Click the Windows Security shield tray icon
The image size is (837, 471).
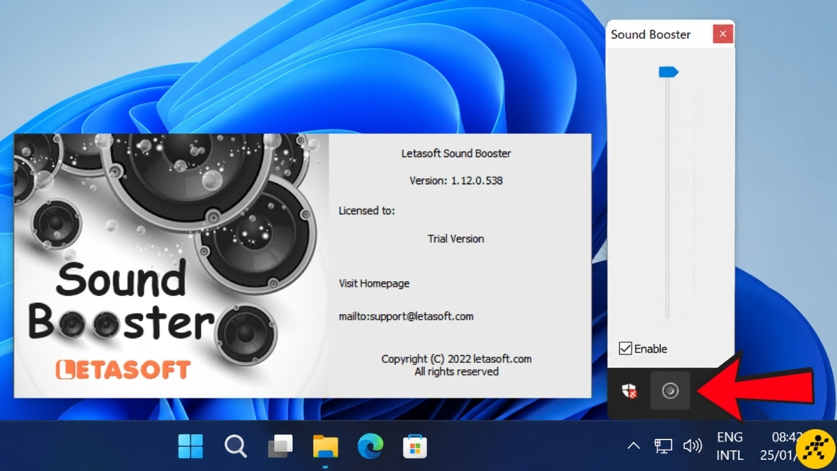630,391
